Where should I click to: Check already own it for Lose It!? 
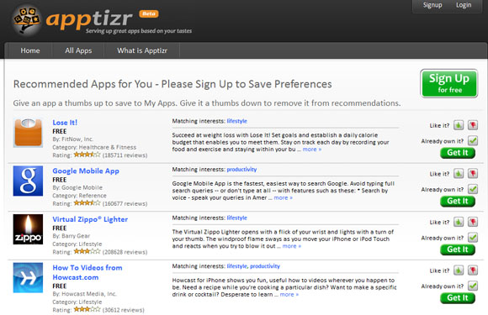(x=473, y=141)
